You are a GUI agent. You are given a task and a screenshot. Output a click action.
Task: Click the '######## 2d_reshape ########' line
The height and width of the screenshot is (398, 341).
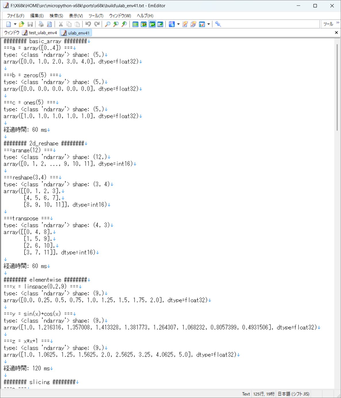pos(44,143)
